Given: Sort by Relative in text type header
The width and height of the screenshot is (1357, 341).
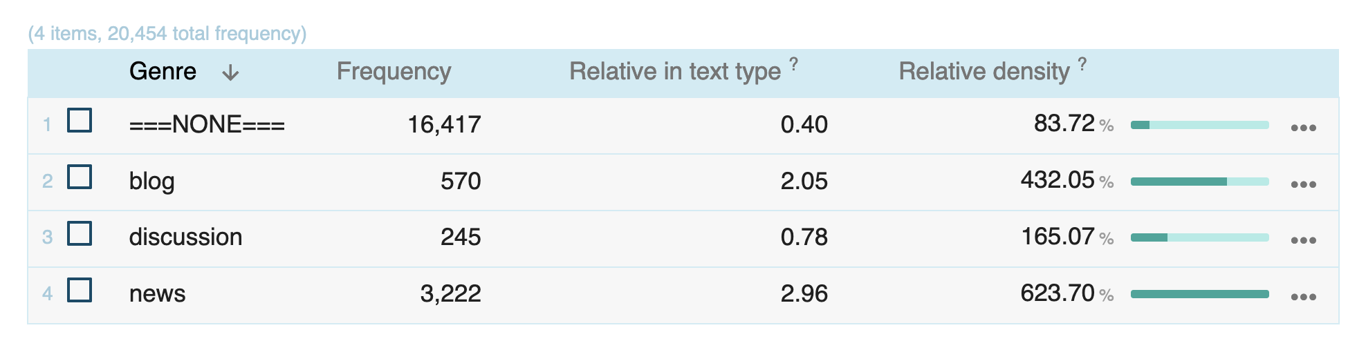Looking at the screenshot, I should click(x=674, y=71).
